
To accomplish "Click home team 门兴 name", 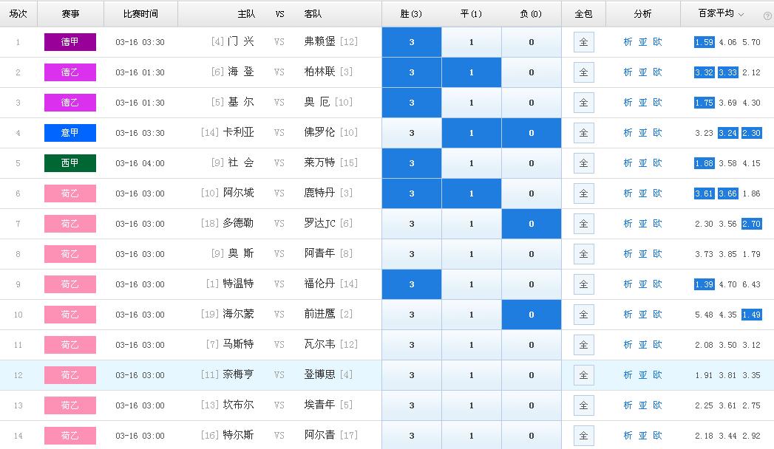I will [241, 41].
